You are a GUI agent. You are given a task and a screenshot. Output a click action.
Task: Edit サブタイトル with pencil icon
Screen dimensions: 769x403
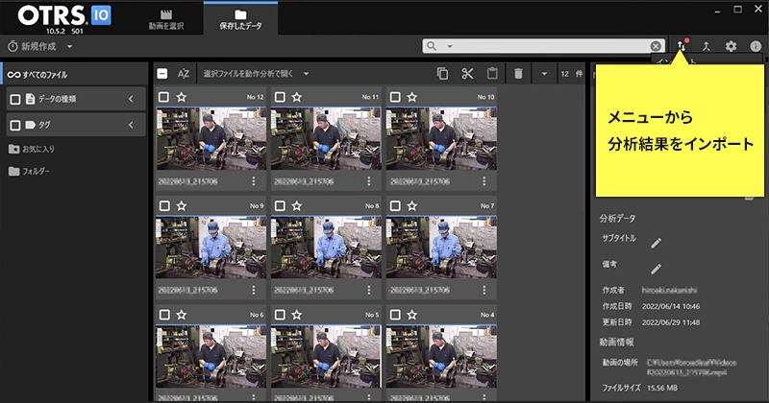pyautogui.click(x=657, y=243)
